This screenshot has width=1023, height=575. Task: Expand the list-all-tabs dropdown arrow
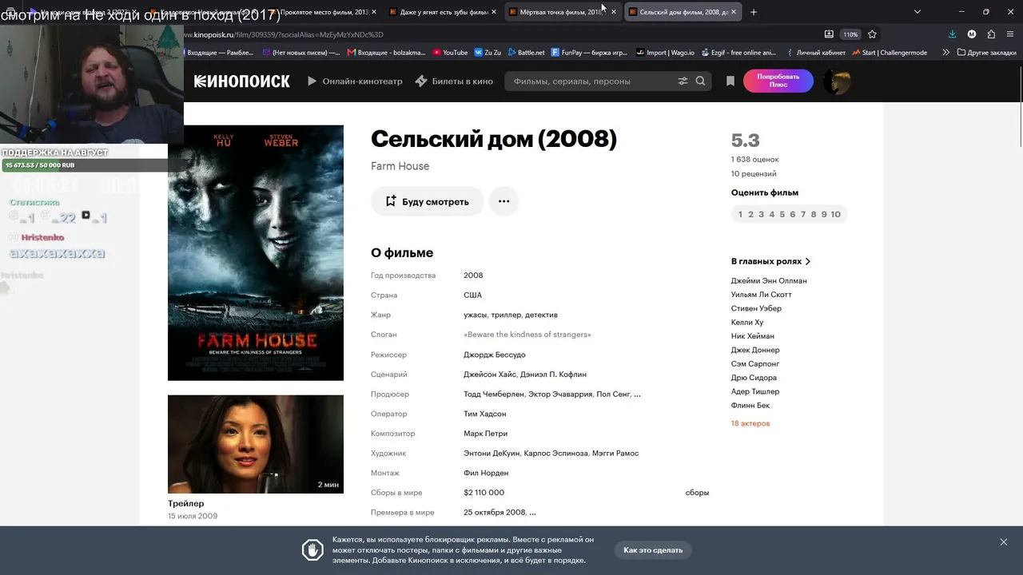tap(917, 12)
